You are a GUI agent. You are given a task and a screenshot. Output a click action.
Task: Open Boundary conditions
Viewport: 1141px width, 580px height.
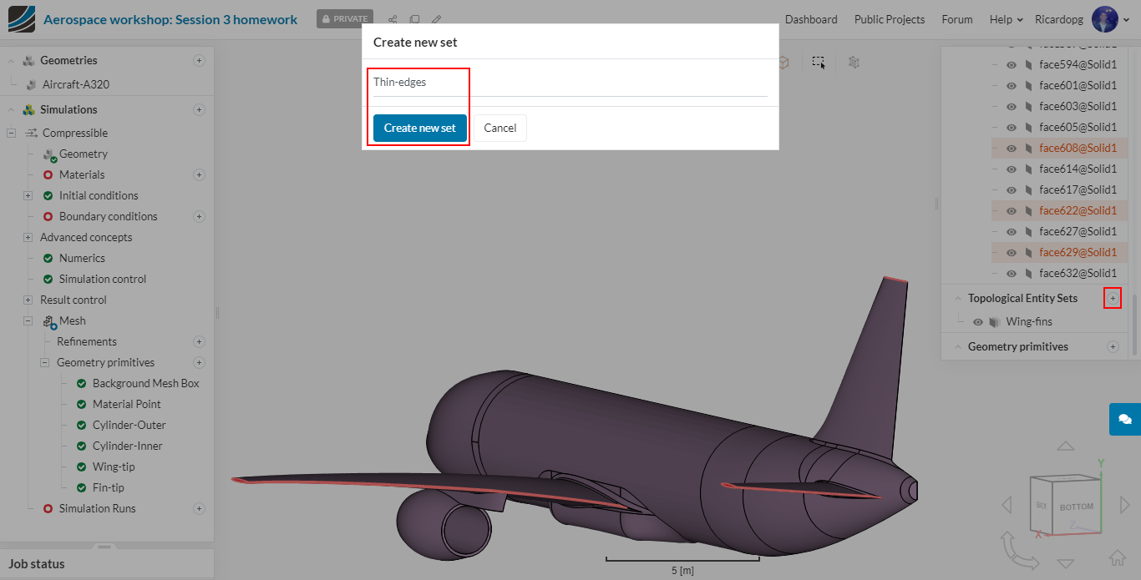tap(108, 216)
